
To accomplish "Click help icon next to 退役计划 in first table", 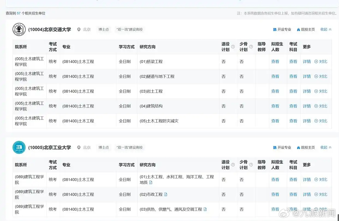I will [x=233, y=47].
